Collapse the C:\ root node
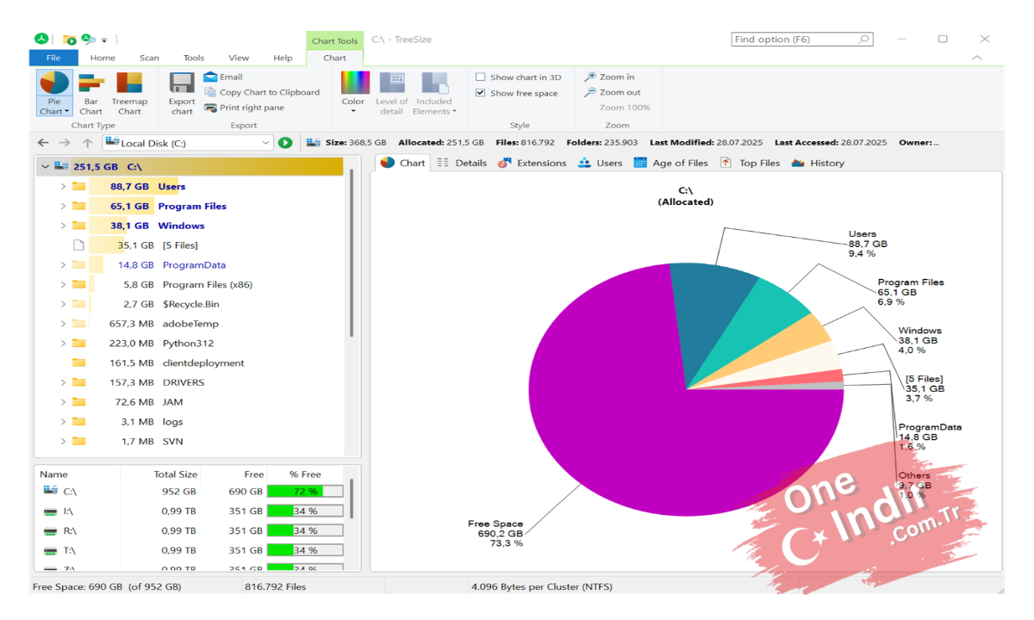The height and width of the screenshot is (620, 1034). [45, 166]
